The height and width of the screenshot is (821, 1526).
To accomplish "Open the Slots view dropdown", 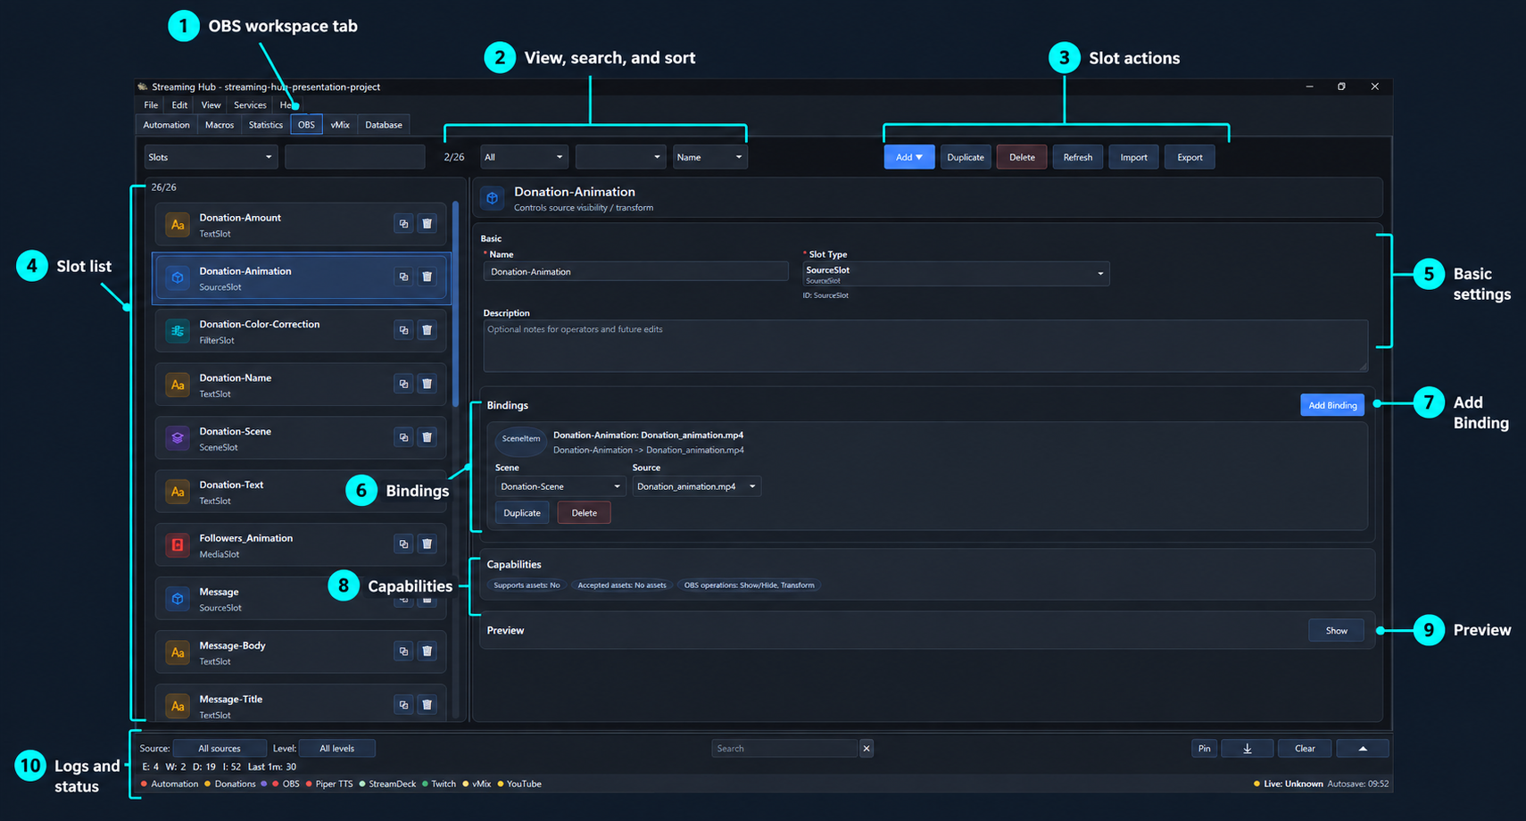I will (x=211, y=157).
